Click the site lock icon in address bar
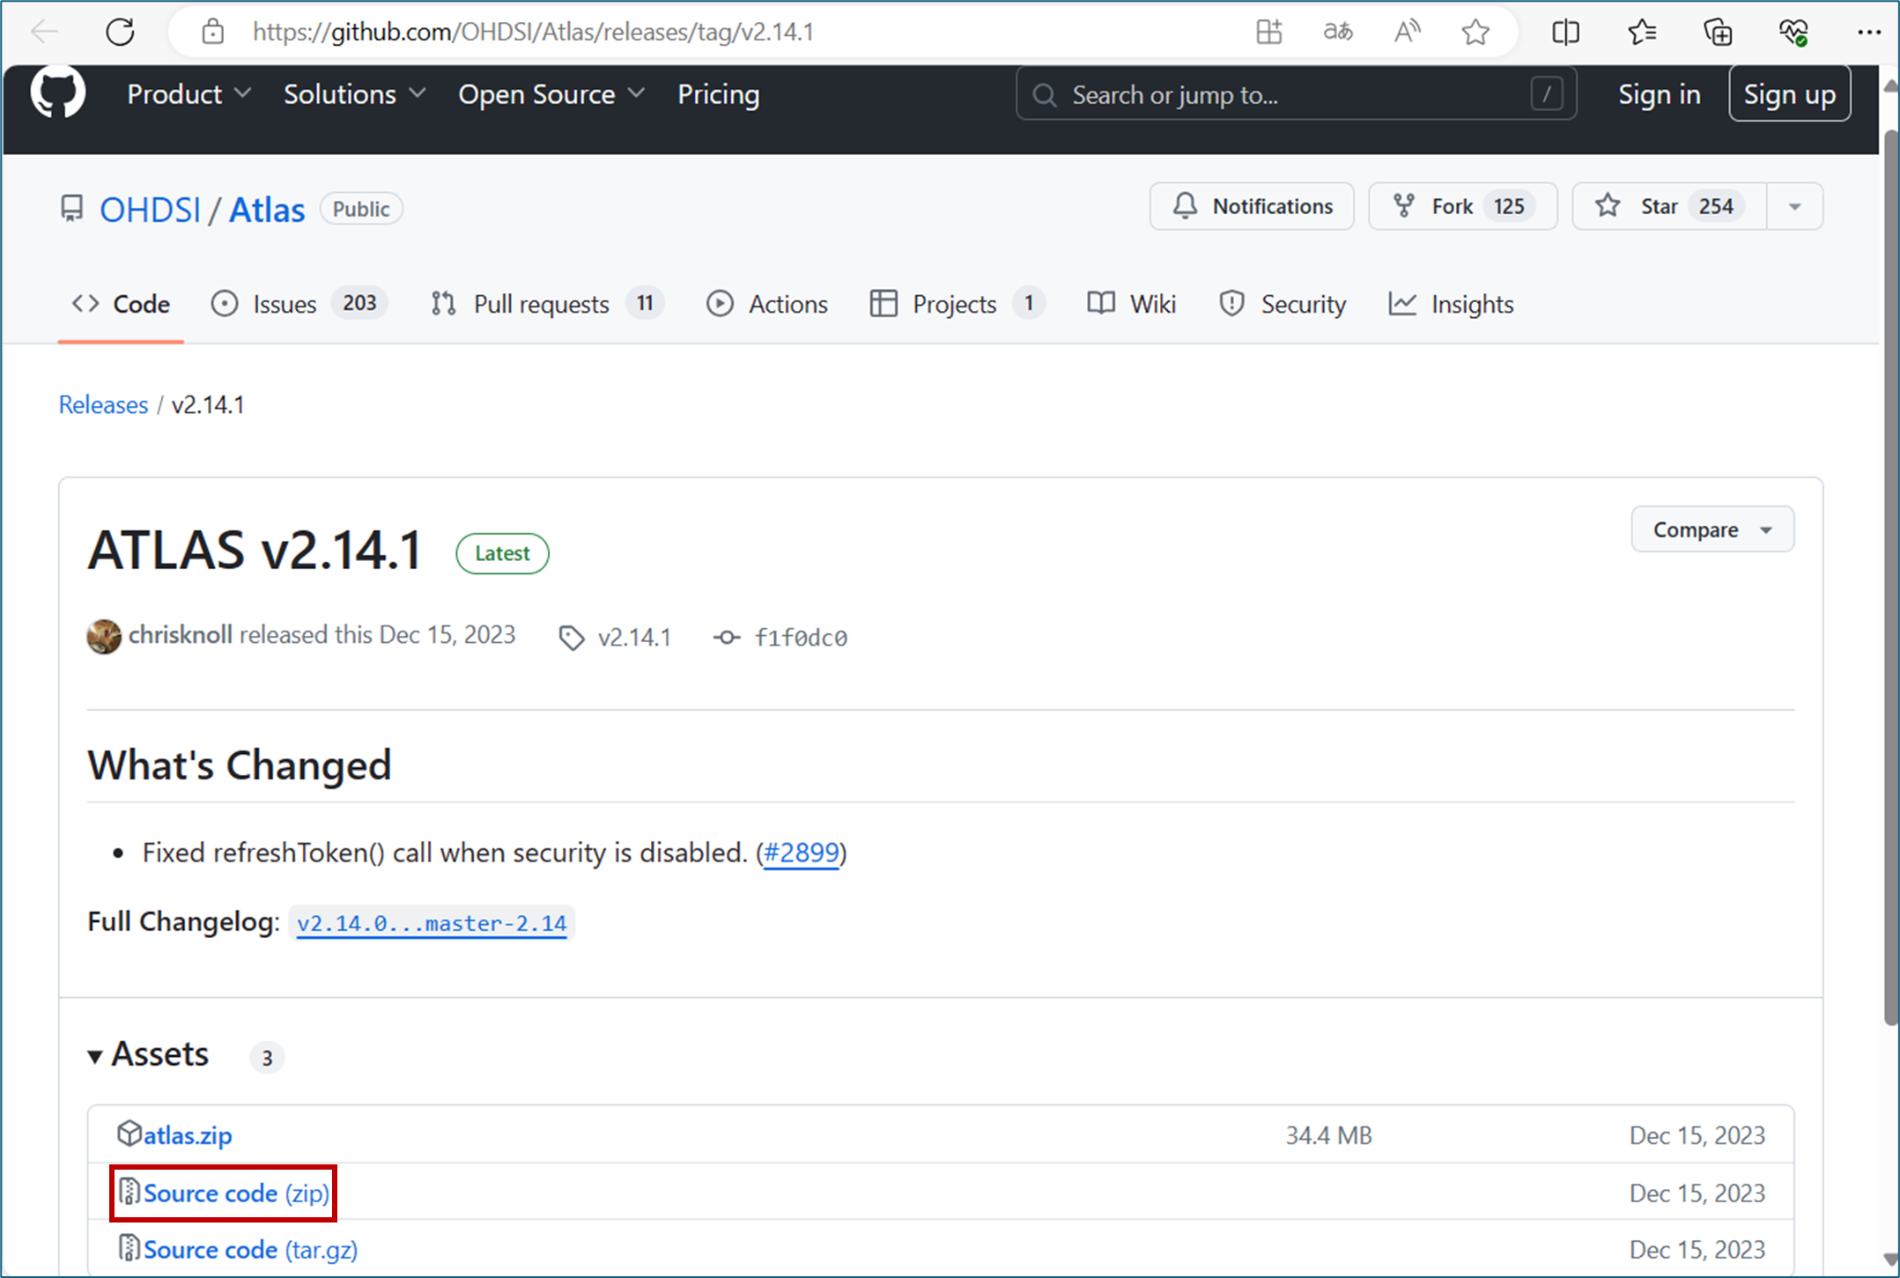 point(212,33)
